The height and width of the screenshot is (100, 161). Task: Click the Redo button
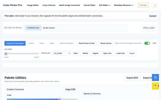(x=52, y=43)
